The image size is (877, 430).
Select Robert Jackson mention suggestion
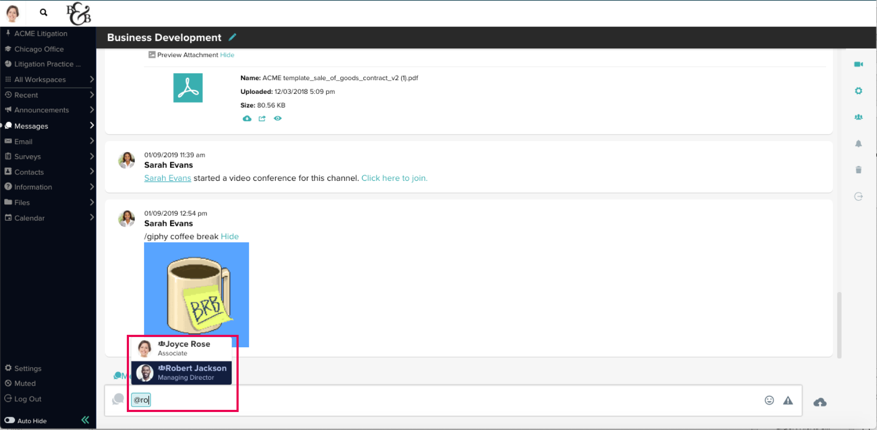(x=181, y=373)
